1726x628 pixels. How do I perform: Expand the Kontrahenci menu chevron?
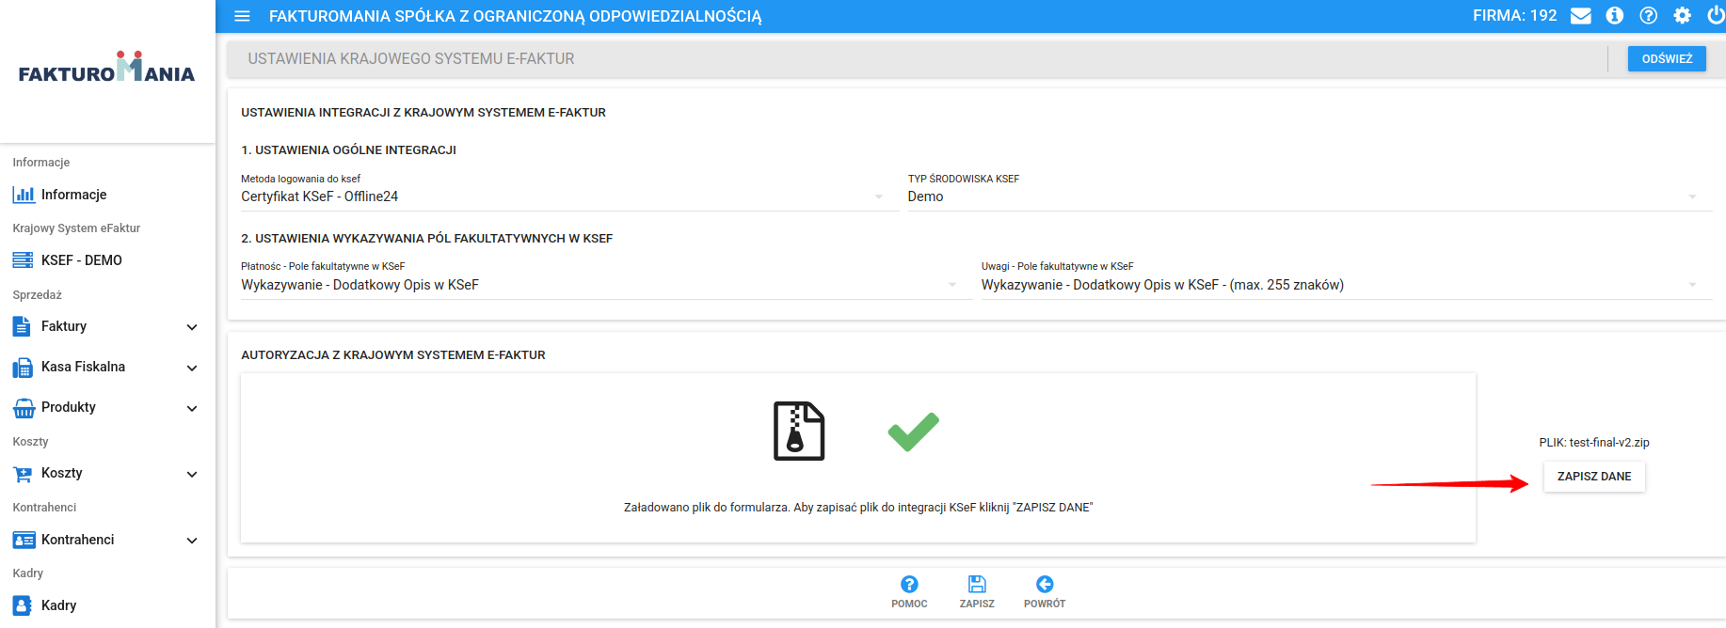coord(192,541)
